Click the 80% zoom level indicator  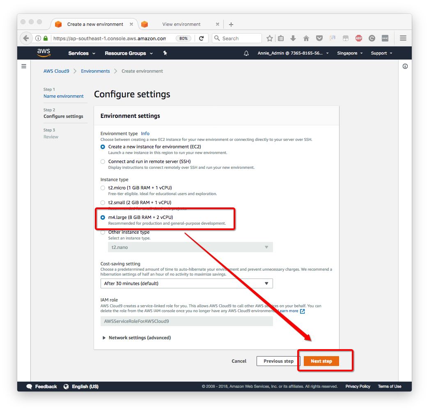(184, 38)
